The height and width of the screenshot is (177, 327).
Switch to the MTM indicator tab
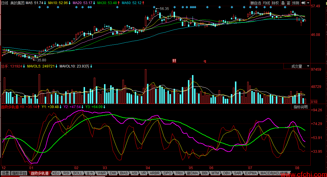pyautogui.click(x=215, y=173)
